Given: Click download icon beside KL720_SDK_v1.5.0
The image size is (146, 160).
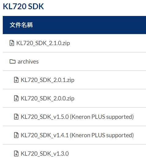Looking at the screenshot, I should pyautogui.click(x=16, y=117).
